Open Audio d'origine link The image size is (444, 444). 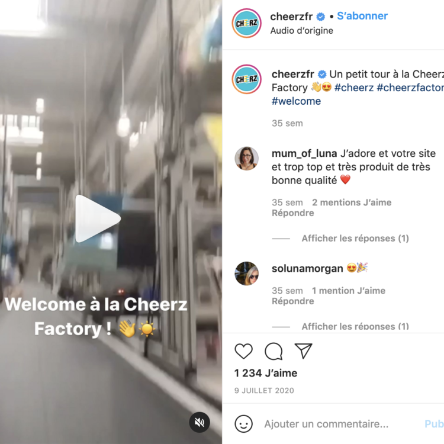[x=301, y=30]
